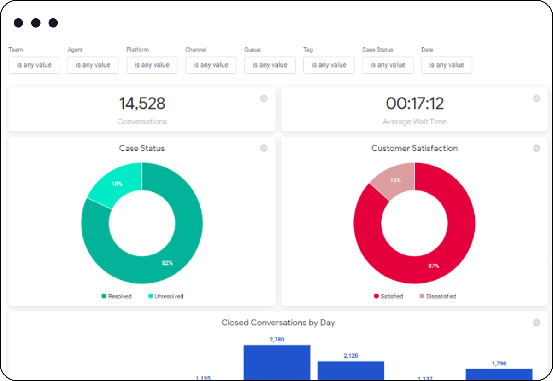The height and width of the screenshot is (381, 553).
Task: Open the Channel filter dropdown
Action: (x=211, y=65)
